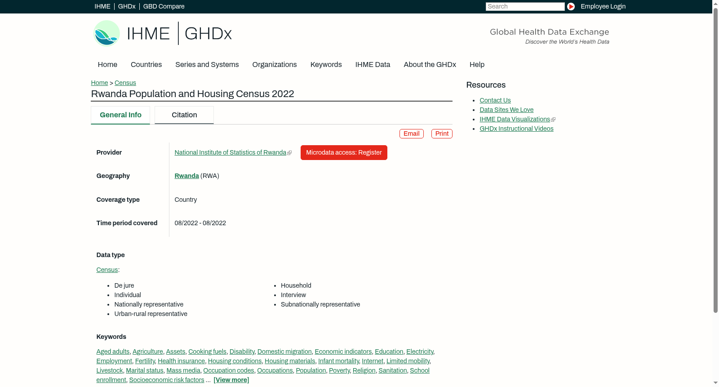Follow the Census breadcrumb link
The height and width of the screenshot is (387, 719).
125,83
